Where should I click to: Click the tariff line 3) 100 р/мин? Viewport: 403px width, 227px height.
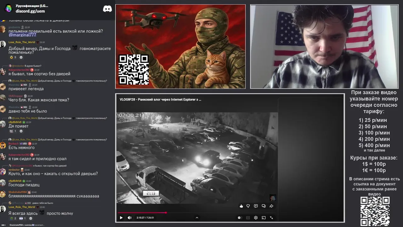click(374, 133)
